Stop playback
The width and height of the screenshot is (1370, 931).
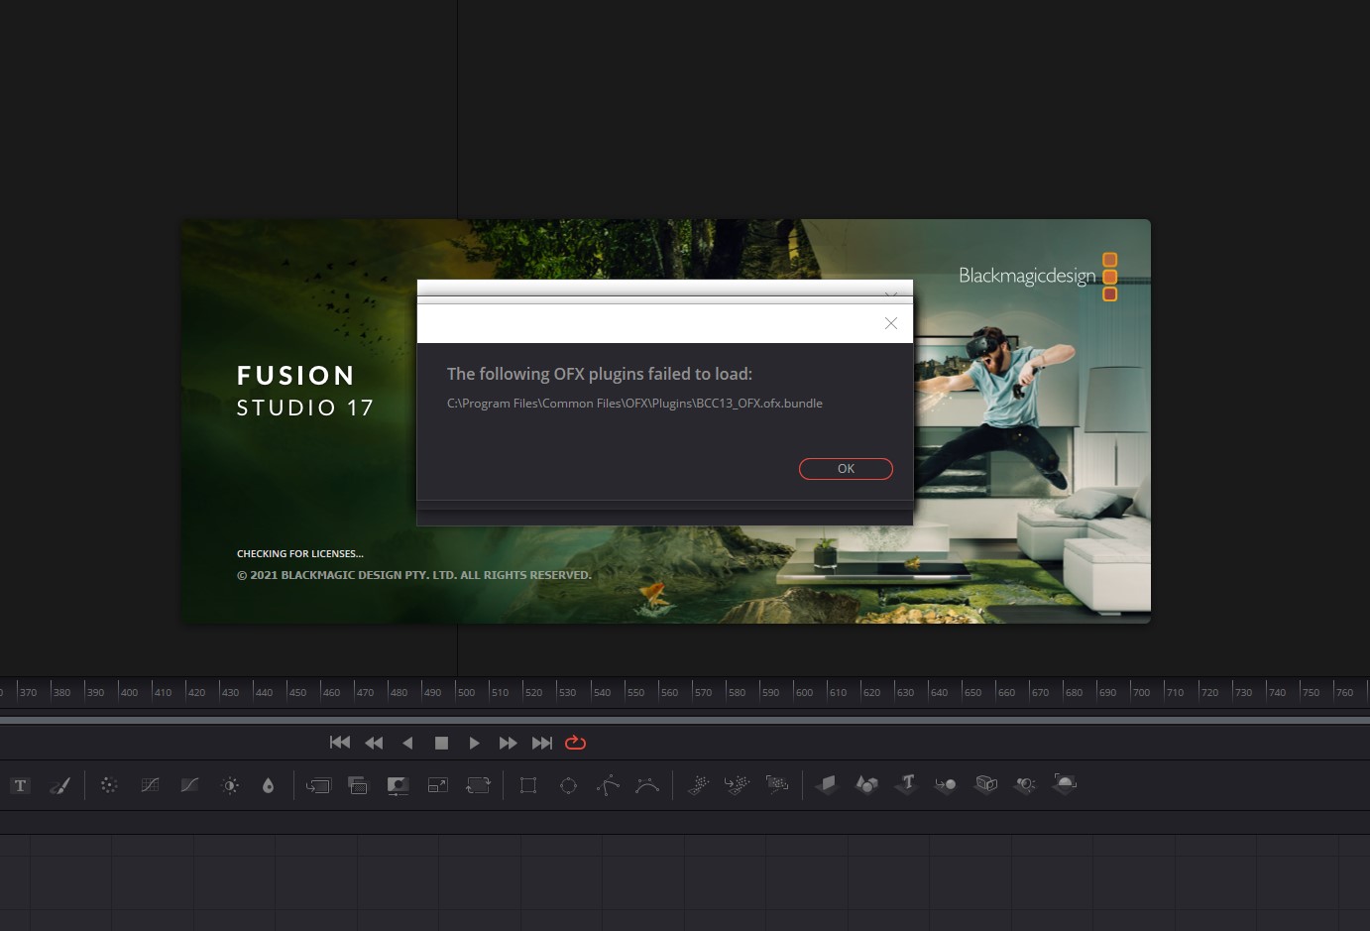click(x=442, y=743)
